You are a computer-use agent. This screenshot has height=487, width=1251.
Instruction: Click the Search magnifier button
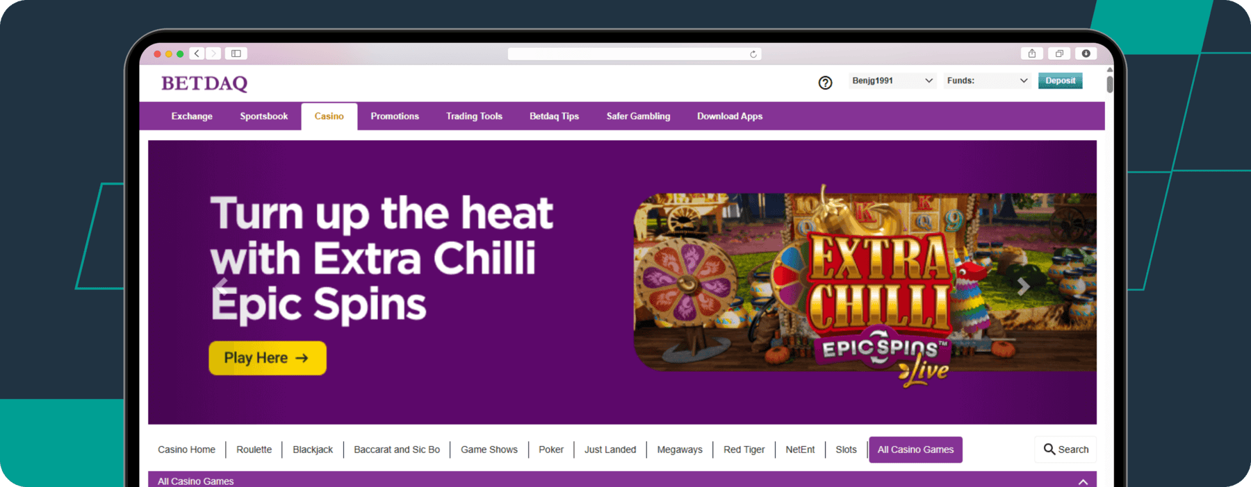[x=1065, y=450]
